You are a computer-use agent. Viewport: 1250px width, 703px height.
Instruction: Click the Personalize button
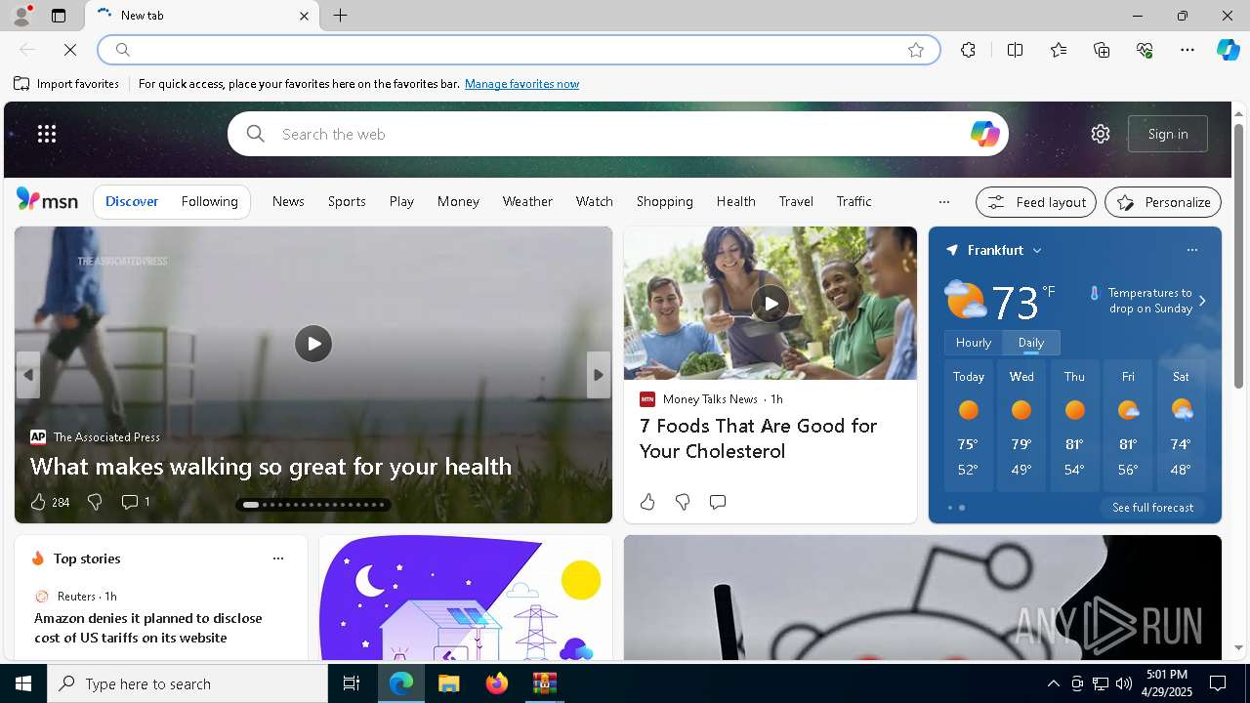pyautogui.click(x=1163, y=202)
